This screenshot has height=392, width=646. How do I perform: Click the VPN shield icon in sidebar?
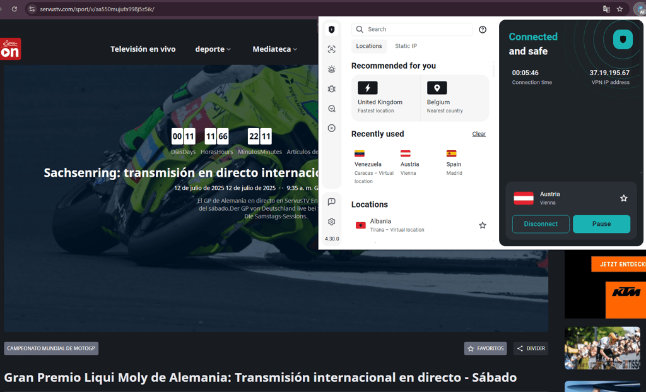332,29
